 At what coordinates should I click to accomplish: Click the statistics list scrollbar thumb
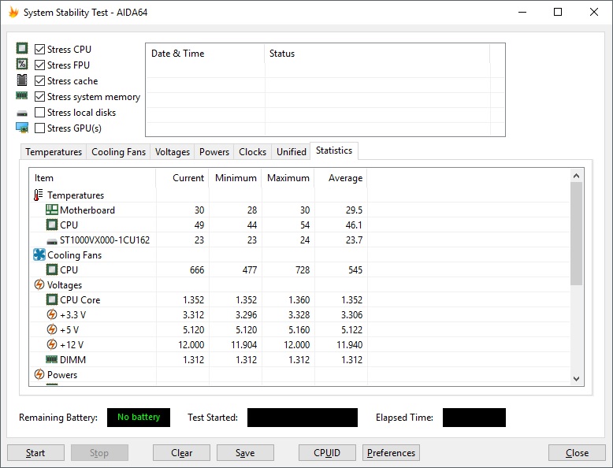(x=576, y=234)
